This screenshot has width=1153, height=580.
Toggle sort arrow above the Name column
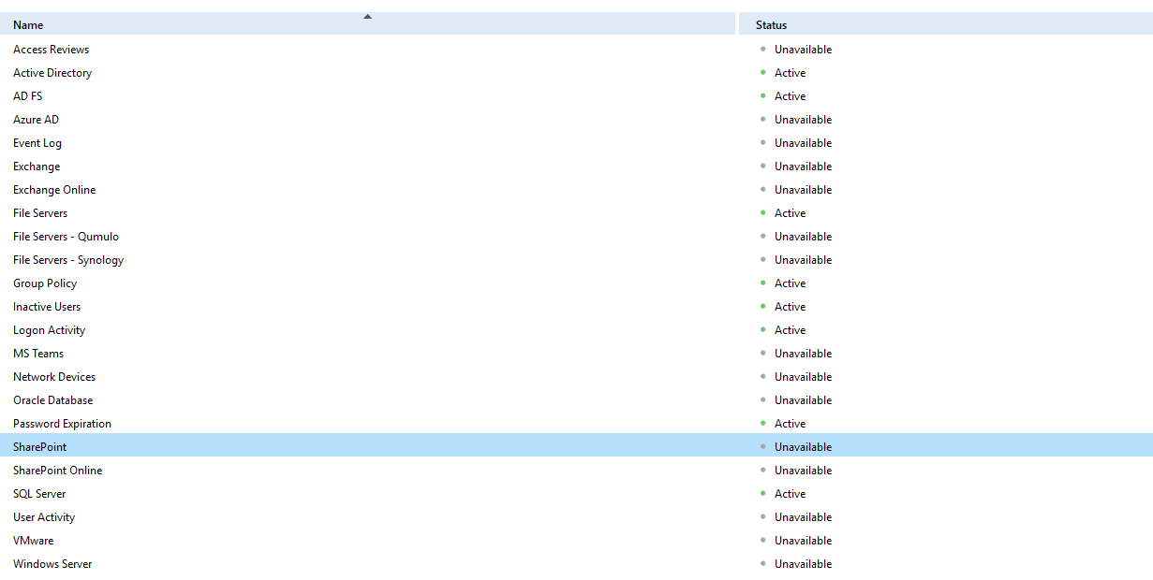point(367,16)
